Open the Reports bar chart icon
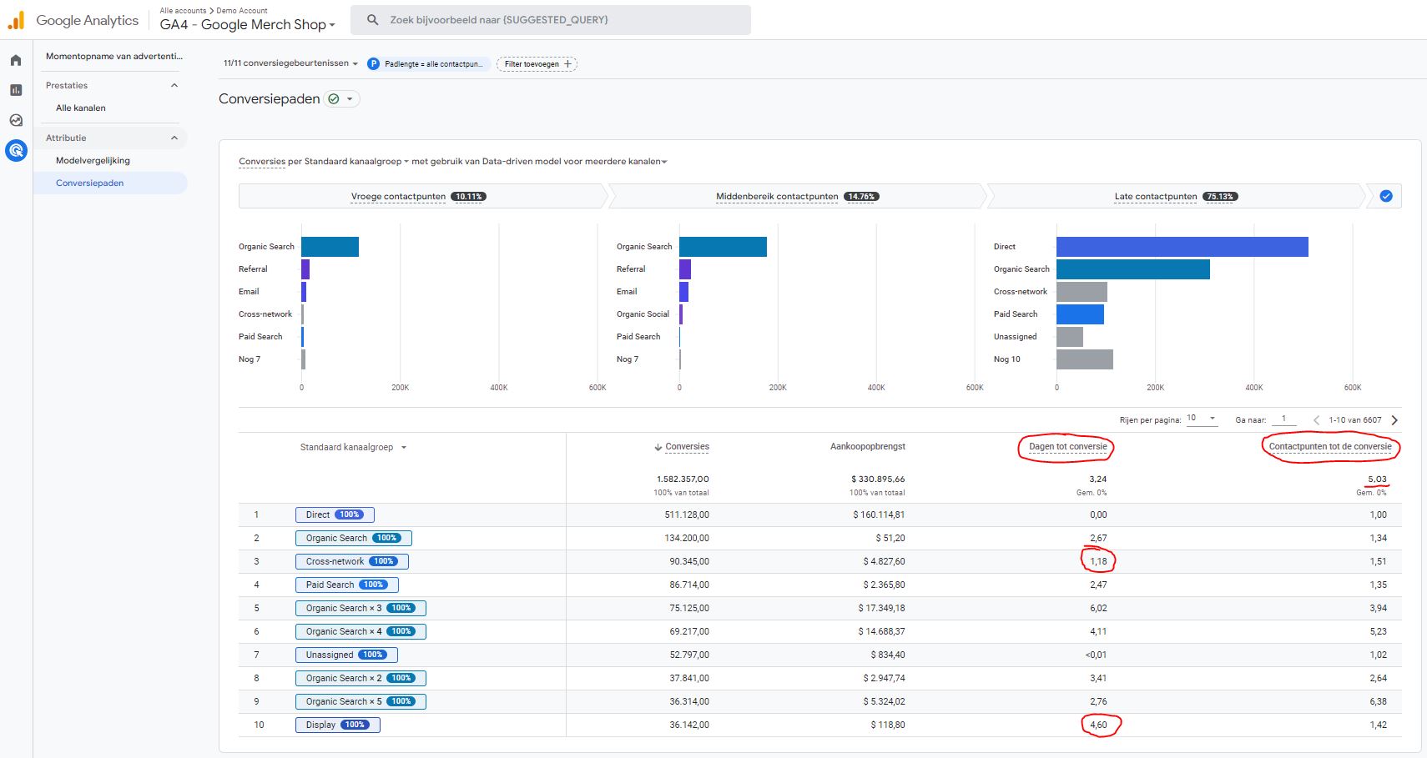Image resolution: width=1427 pixels, height=758 pixels. 16,90
